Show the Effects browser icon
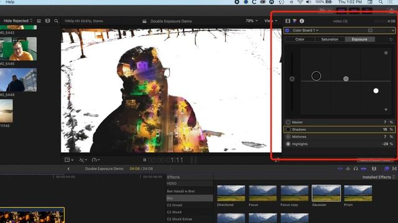The width and height of the screenshot is (398, 223). pos(386,168)
